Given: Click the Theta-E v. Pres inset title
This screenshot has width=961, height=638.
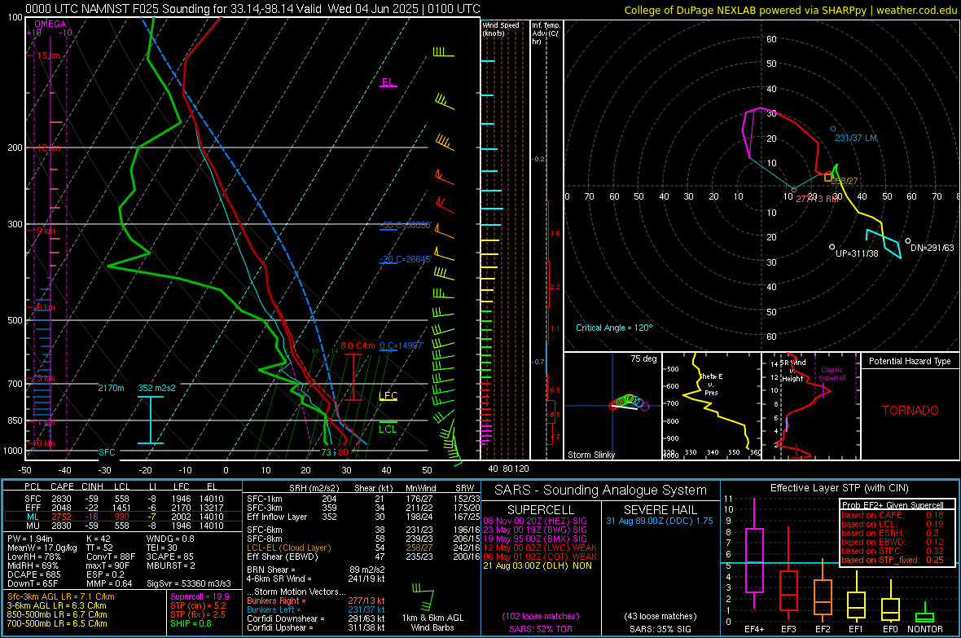Looking at the screenshot, I should click(712, 384).
